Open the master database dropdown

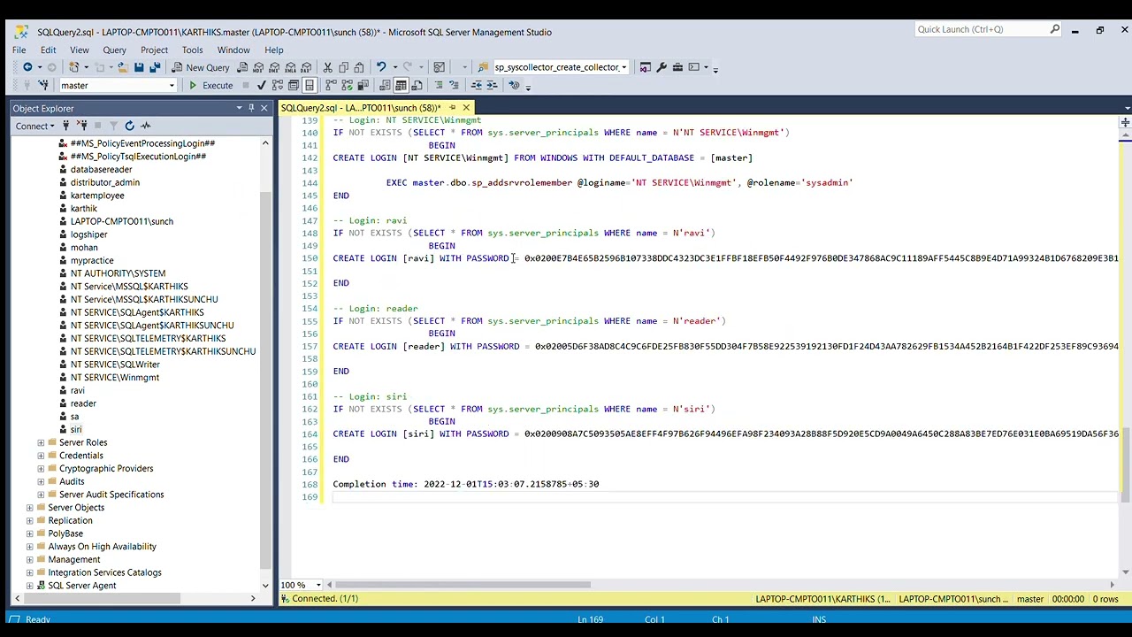click(172, 86)
